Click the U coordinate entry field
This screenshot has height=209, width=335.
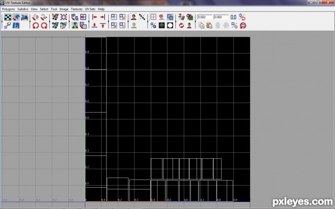pyautogui.click(x=204, y=17)
